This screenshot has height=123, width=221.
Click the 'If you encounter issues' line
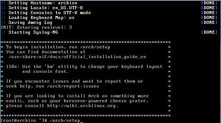[x=74, y=81]
